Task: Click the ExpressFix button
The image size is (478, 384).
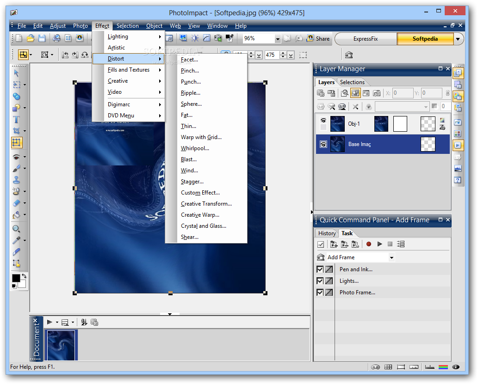Action: (366, 39)
